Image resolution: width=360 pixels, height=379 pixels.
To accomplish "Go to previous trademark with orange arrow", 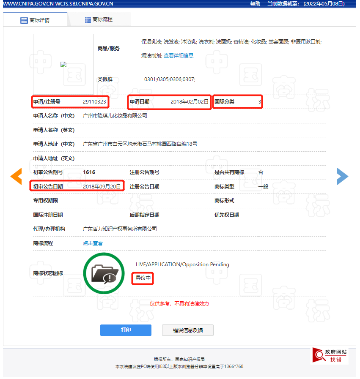I will [x=16, y=176].
